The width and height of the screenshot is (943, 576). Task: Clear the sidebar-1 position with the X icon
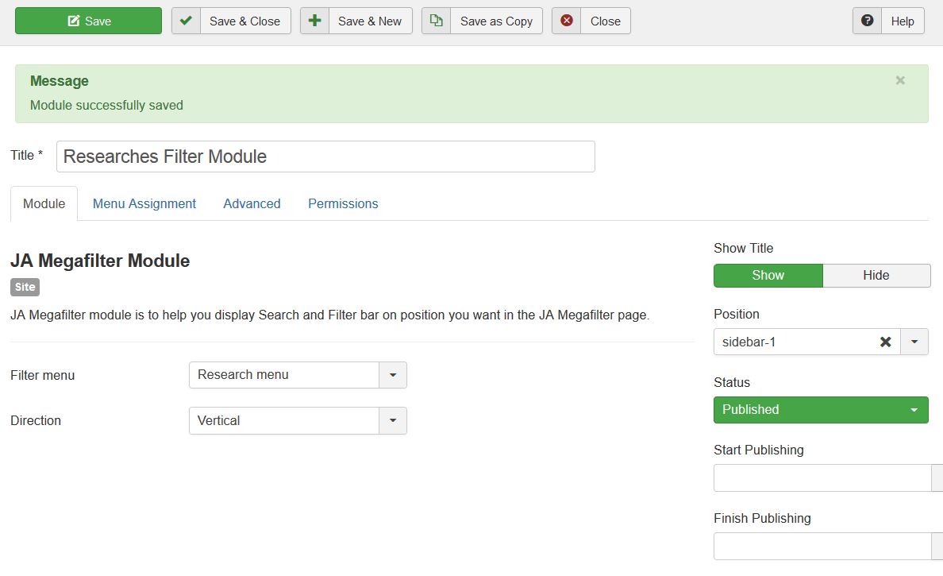(885, 342)
